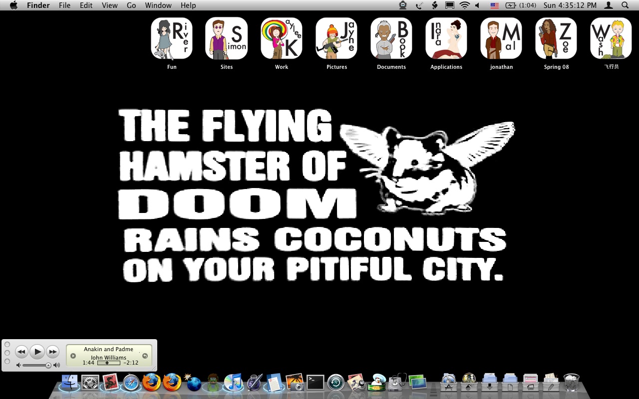Open the jonathan home folder icon
Viewport: 639px width, 399px height.
[501, 39]
